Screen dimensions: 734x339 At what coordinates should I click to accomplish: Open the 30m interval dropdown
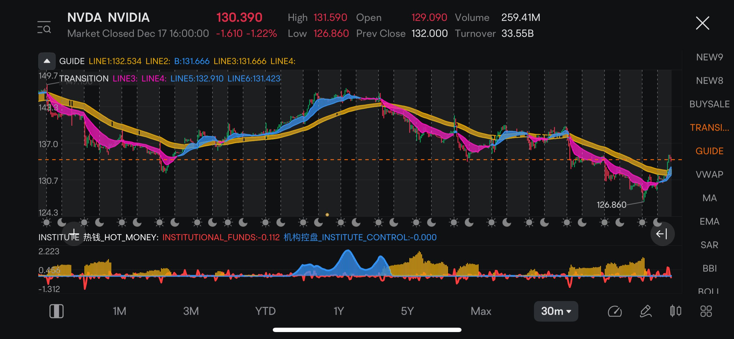[556, 311]
